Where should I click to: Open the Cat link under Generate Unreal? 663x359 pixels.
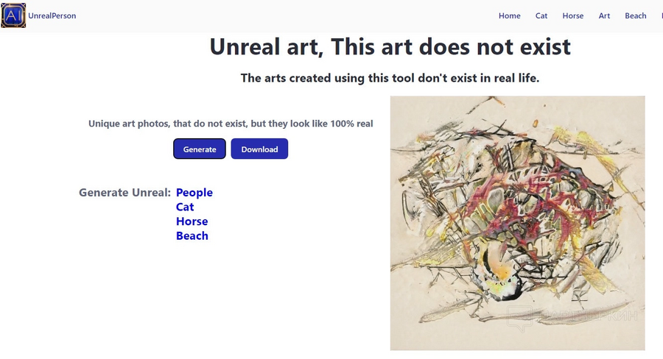tap(185, 207)
